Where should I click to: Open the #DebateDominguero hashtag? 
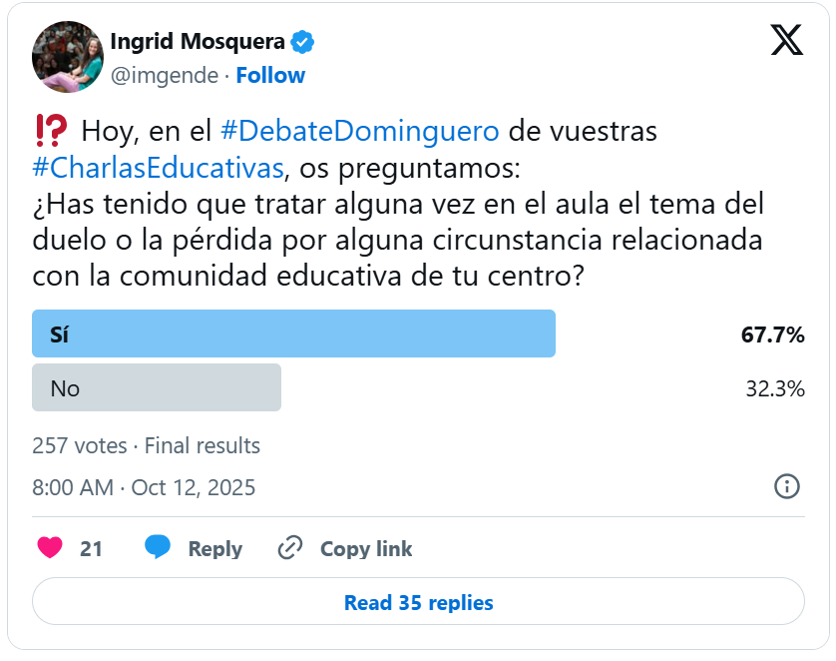(x=359, y=131)
